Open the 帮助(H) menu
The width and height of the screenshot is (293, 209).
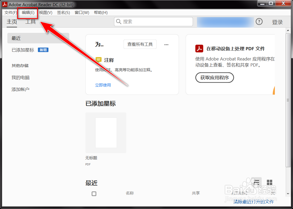101,13
